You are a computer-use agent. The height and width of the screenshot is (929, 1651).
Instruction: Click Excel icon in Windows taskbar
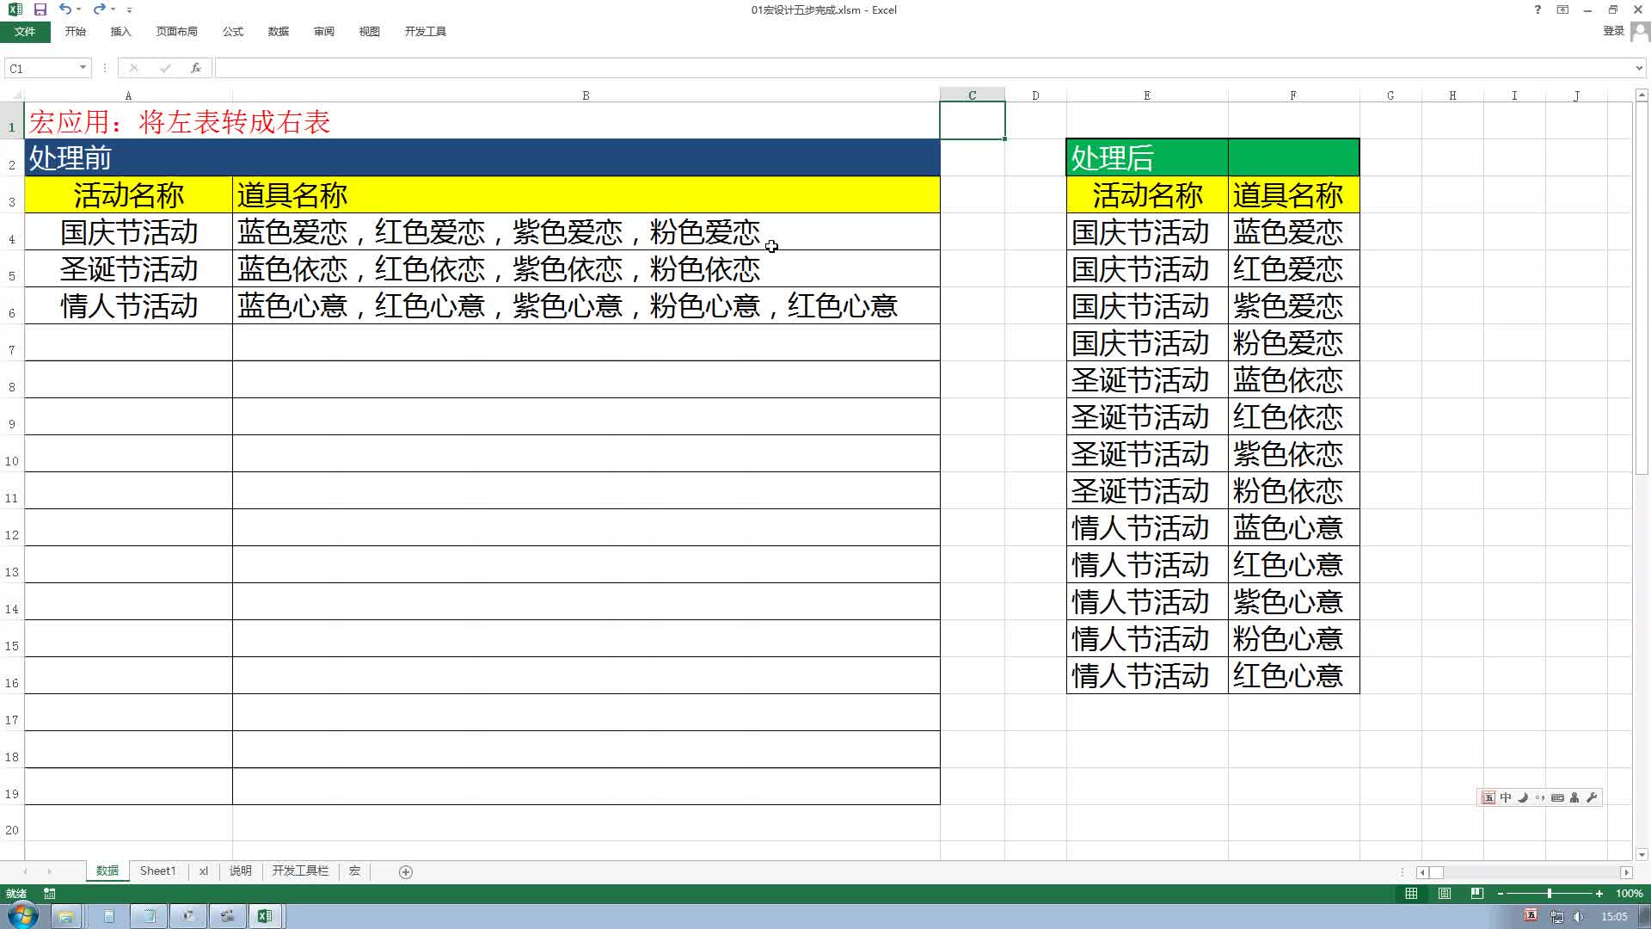pyautogui.click(x=265, y=916)
